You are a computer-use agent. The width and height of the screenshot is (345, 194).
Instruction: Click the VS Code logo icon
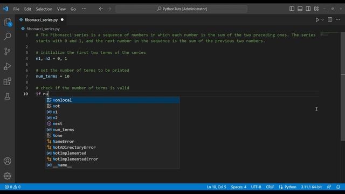coord(5,9)
